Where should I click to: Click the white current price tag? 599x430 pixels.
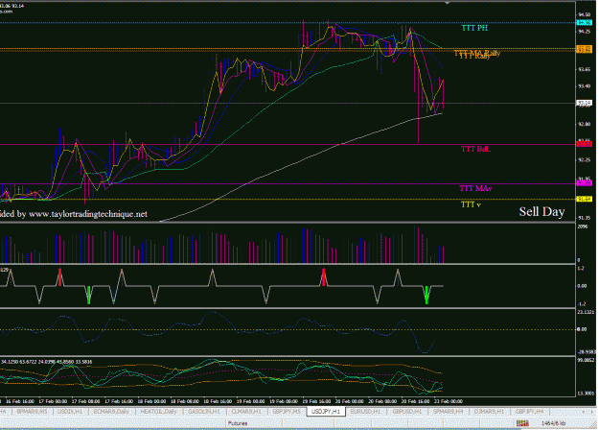point(584,103)
